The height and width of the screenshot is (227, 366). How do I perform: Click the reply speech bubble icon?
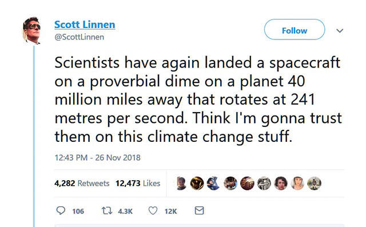click(x=61, y=210)
